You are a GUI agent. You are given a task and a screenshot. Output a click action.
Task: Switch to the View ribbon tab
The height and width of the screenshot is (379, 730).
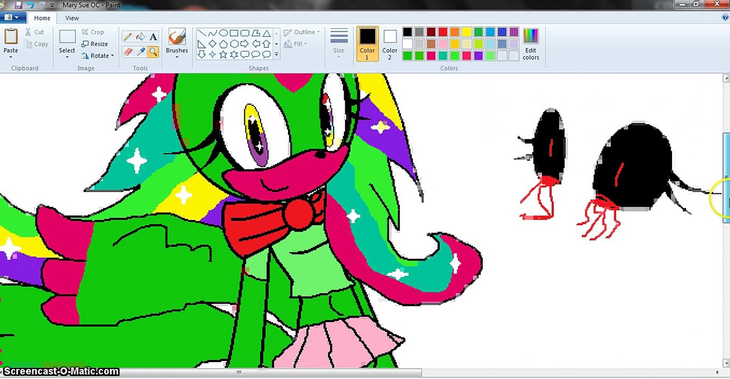coord(72,18)
